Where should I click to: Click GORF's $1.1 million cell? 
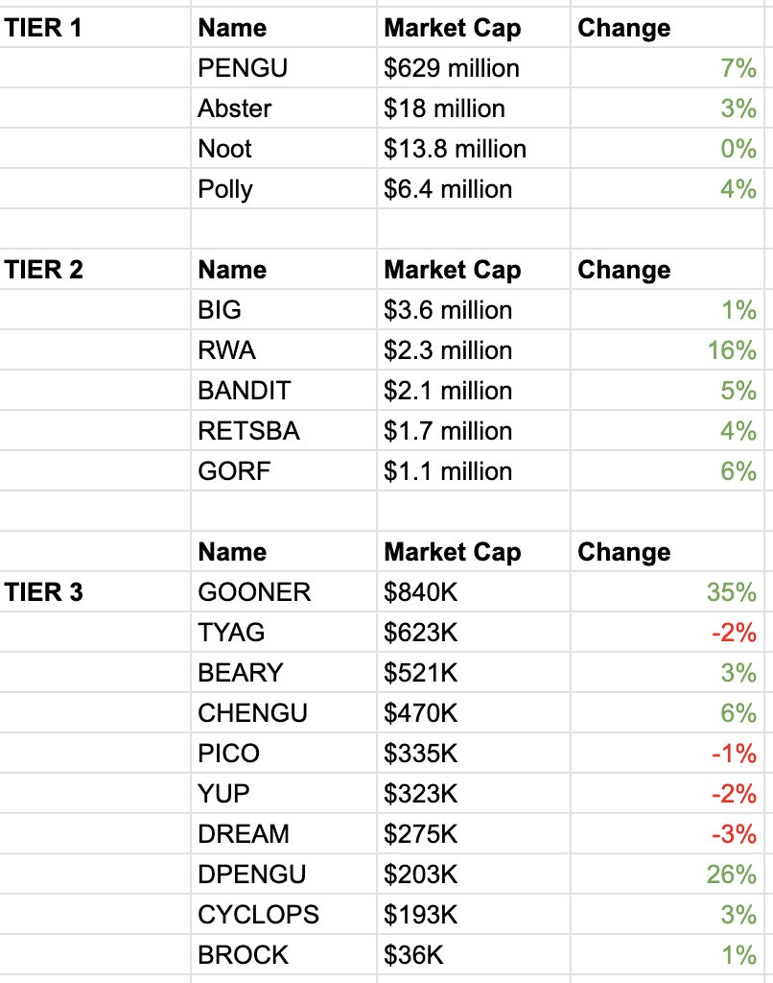point(474,470)
